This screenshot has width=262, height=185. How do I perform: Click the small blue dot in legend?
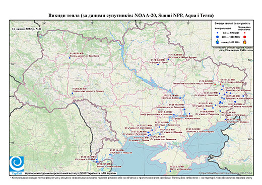click(x=218, y=33)
